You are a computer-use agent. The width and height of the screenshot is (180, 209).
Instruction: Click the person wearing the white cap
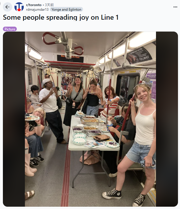[x=51, y=111]
